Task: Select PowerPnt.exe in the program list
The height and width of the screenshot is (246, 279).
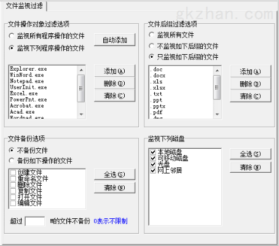Action: (28, 100)
